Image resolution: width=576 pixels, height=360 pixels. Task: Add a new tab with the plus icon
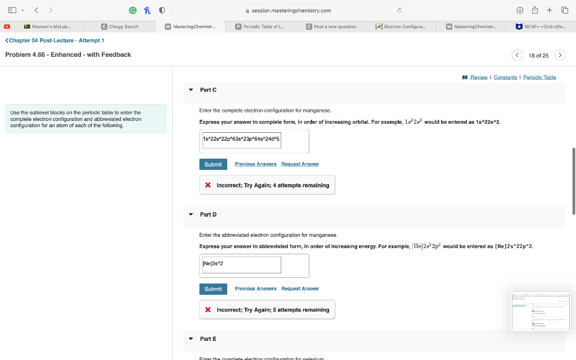tap(549, 10)
